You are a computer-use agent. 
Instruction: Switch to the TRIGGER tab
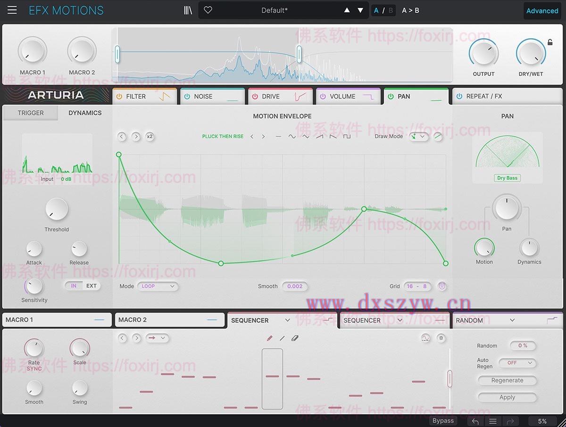(x=31, y=113)
